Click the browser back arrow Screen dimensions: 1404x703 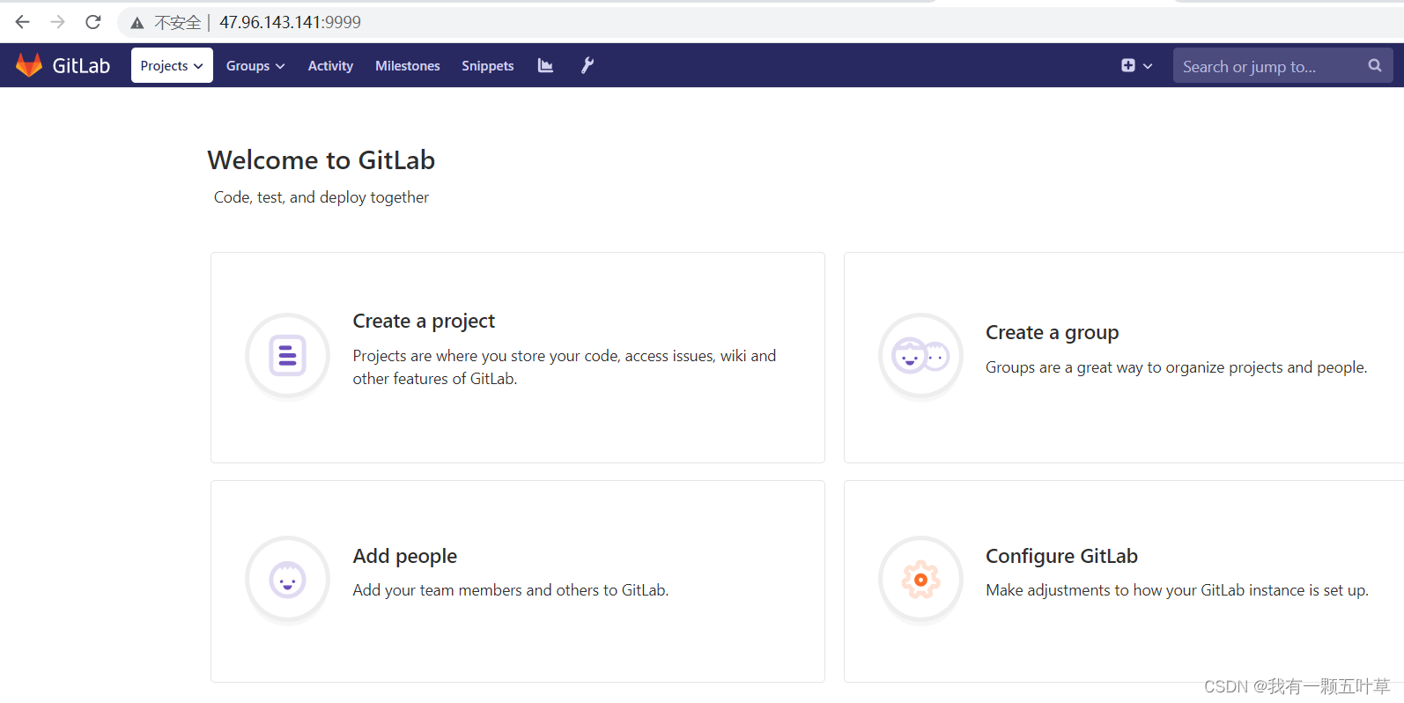[x=23, y=22]
